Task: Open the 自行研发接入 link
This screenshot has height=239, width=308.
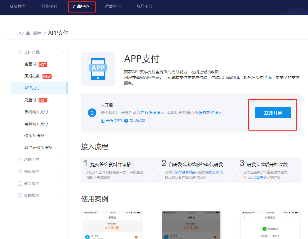Action: tap(152, 113)
